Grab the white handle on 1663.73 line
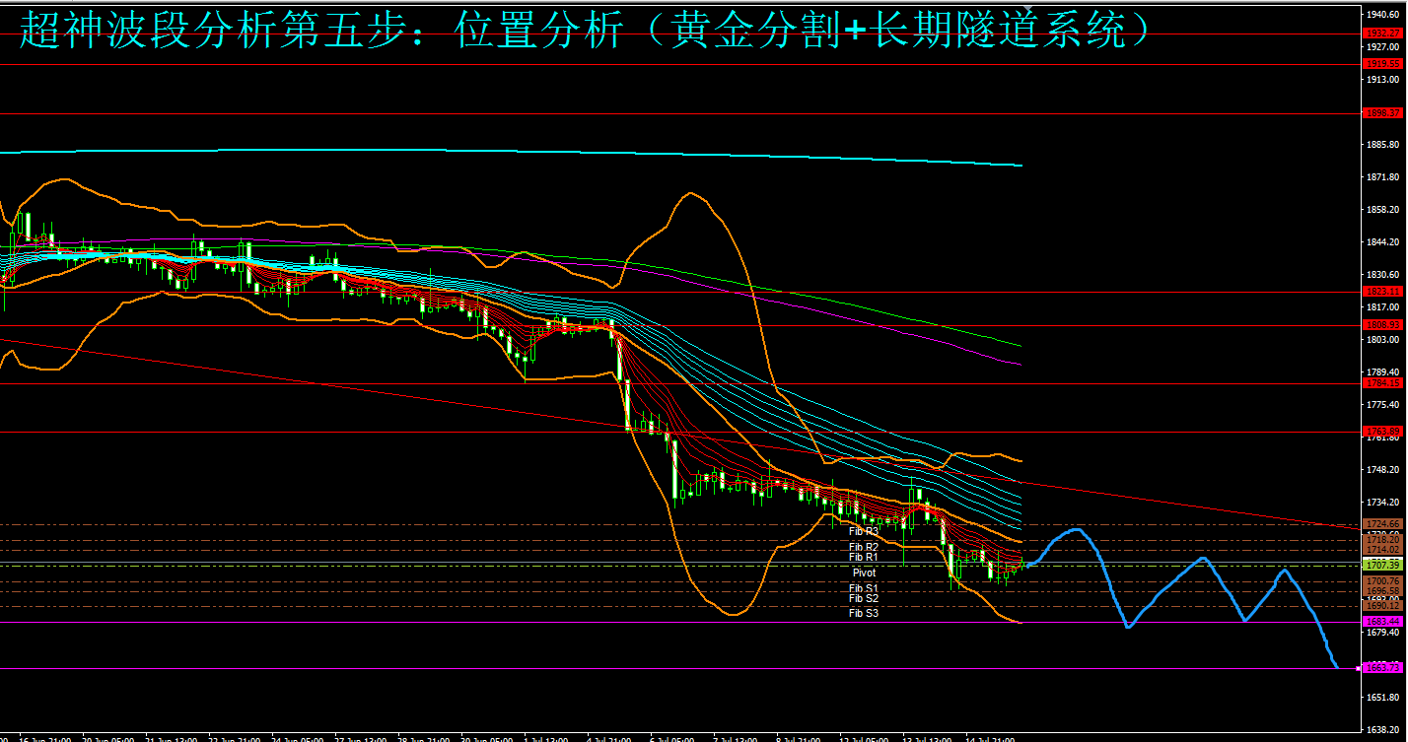The height and width of the screenshot is (742, 1408). (x=1360, y=668)
